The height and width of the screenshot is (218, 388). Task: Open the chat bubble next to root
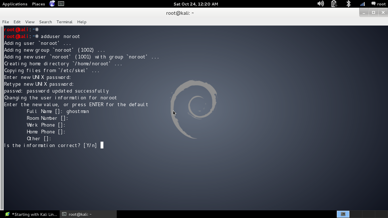374,4
